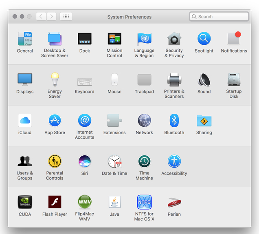Click the back navigation arrow
This screenshot has width=259, height=234.
[x=41, y=16]
